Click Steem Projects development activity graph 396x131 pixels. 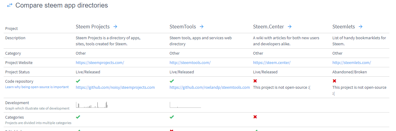92,105
